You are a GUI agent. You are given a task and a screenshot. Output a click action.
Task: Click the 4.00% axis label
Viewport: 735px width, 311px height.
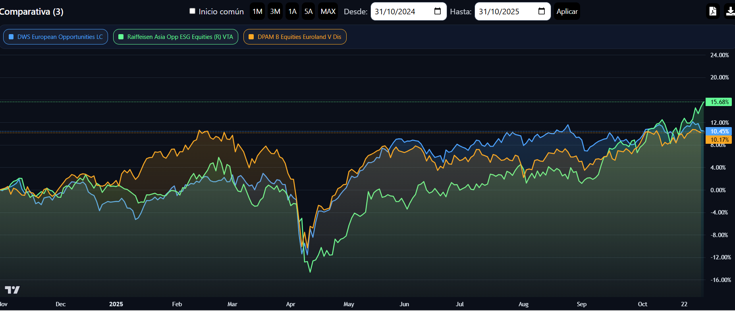(x=718, y=168)
